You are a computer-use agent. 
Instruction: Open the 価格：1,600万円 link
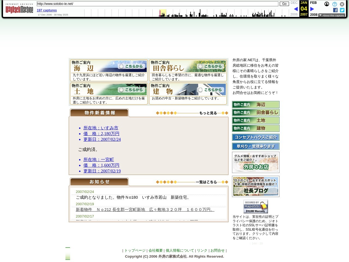(101, 165)
